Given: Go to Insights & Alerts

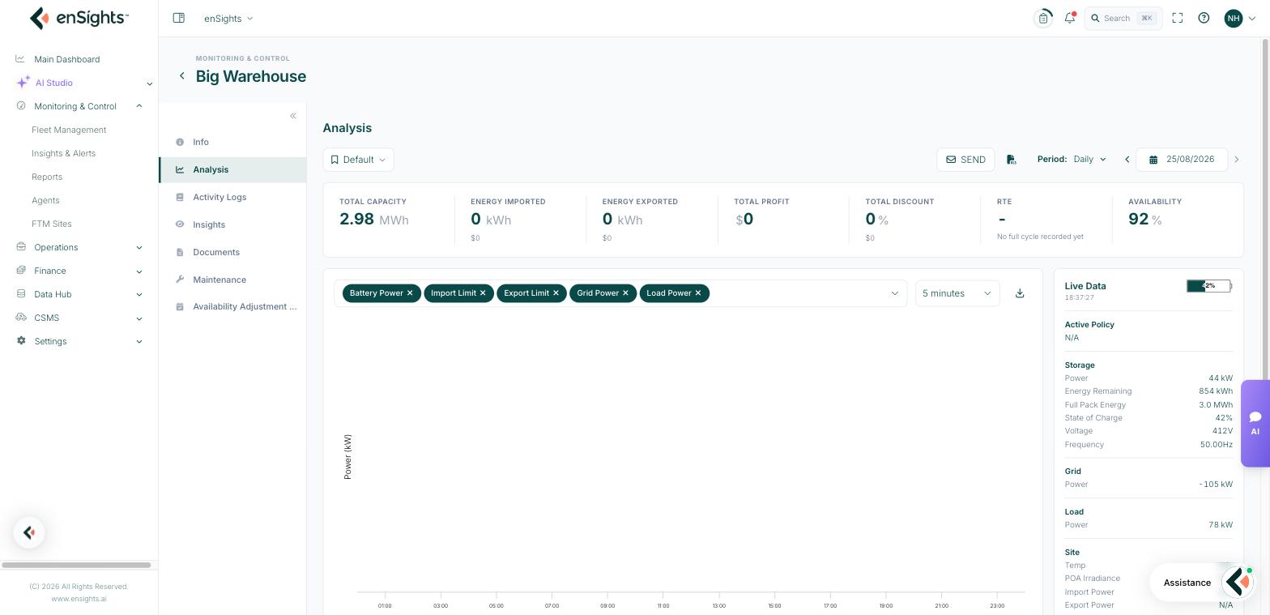Looking at the screenshot, I should (63, 153).
